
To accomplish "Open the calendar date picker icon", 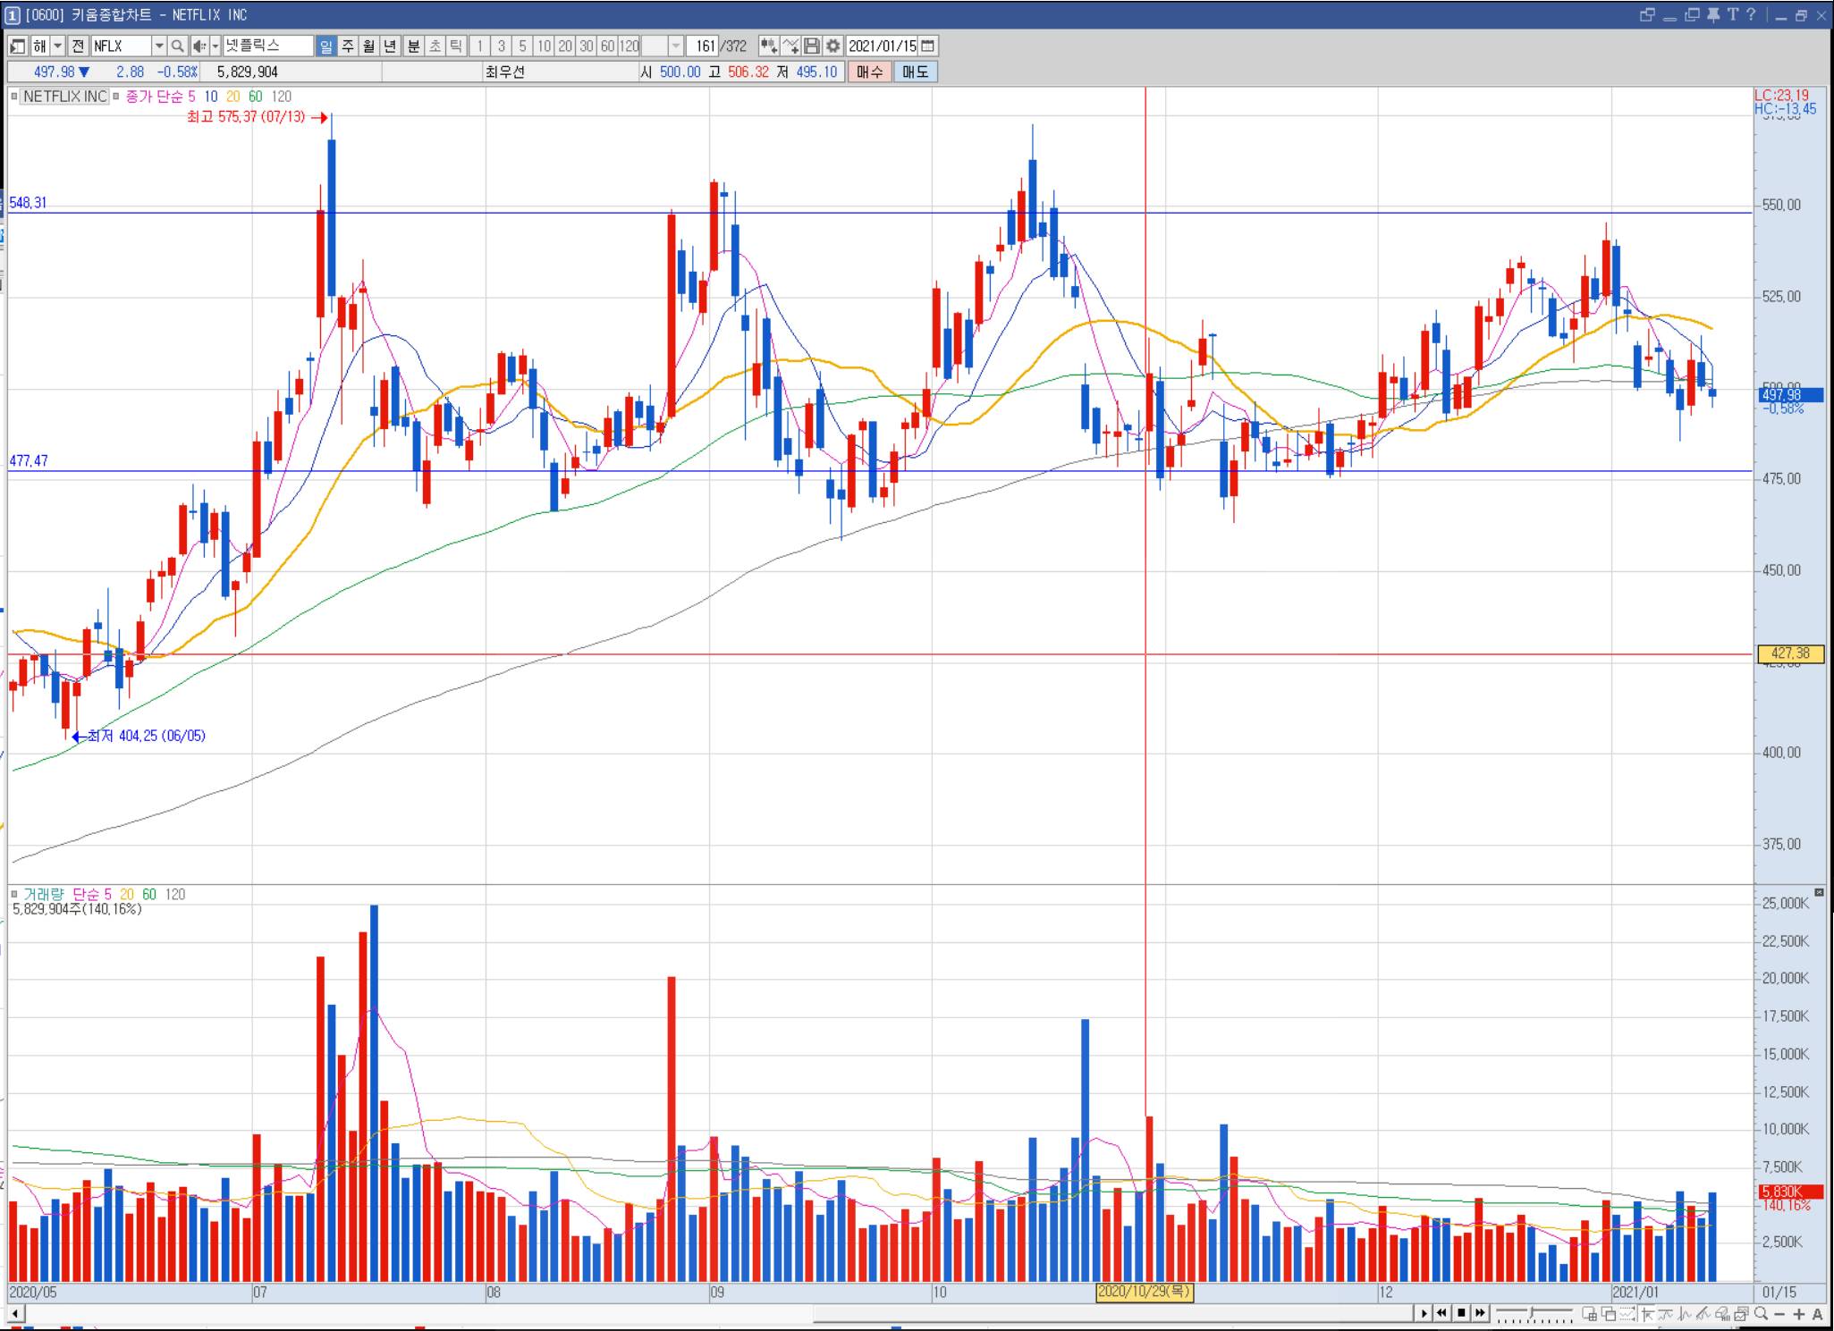I will tap(928, 46).
